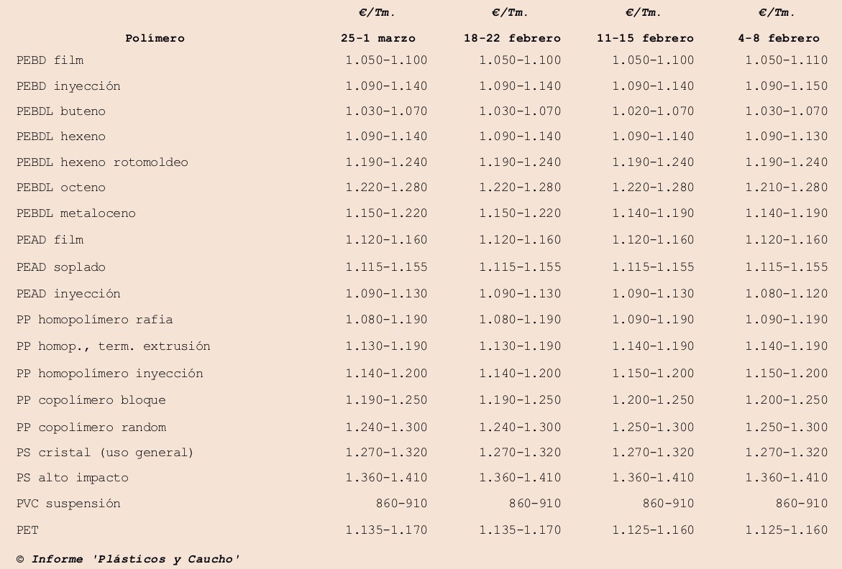842x569 pixels.
Task: Select PS cristal (uso general) label
Action: coord(105,453)
